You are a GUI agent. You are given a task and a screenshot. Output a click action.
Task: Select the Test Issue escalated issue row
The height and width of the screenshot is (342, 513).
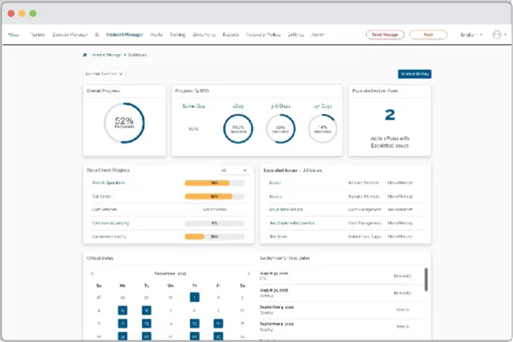point(345,236)
